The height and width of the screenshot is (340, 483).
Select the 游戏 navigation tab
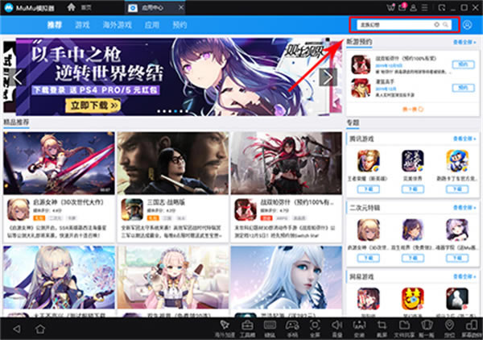pos(82,25)
